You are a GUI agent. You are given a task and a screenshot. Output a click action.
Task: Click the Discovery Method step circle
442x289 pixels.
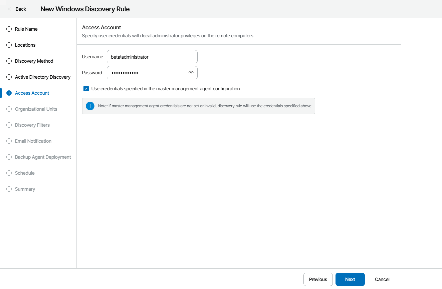(x=9, y=61)
